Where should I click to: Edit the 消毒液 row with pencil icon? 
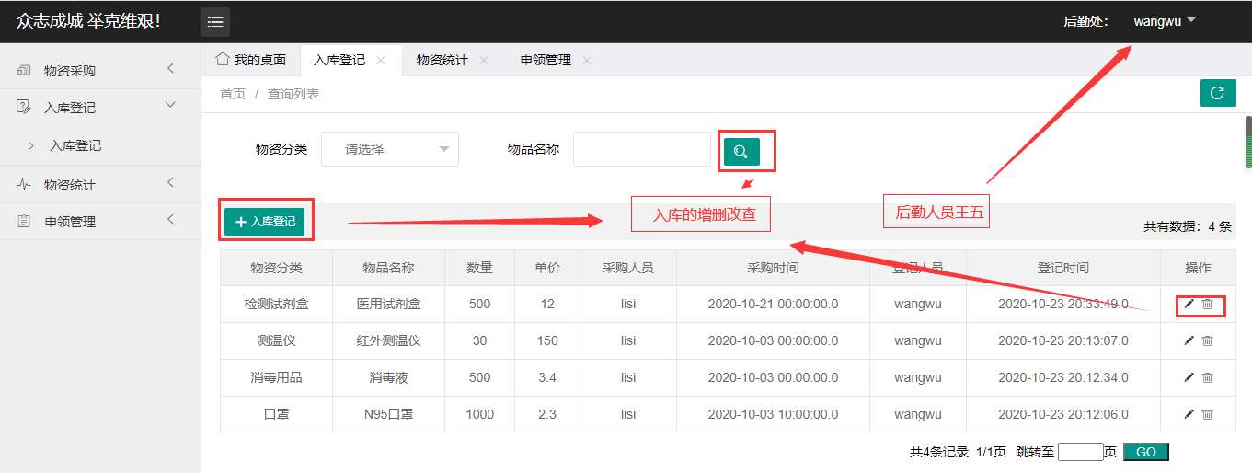[1189, 377]
